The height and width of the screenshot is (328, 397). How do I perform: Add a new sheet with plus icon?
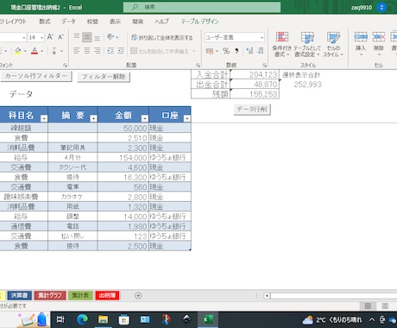(x=138, y=295)
